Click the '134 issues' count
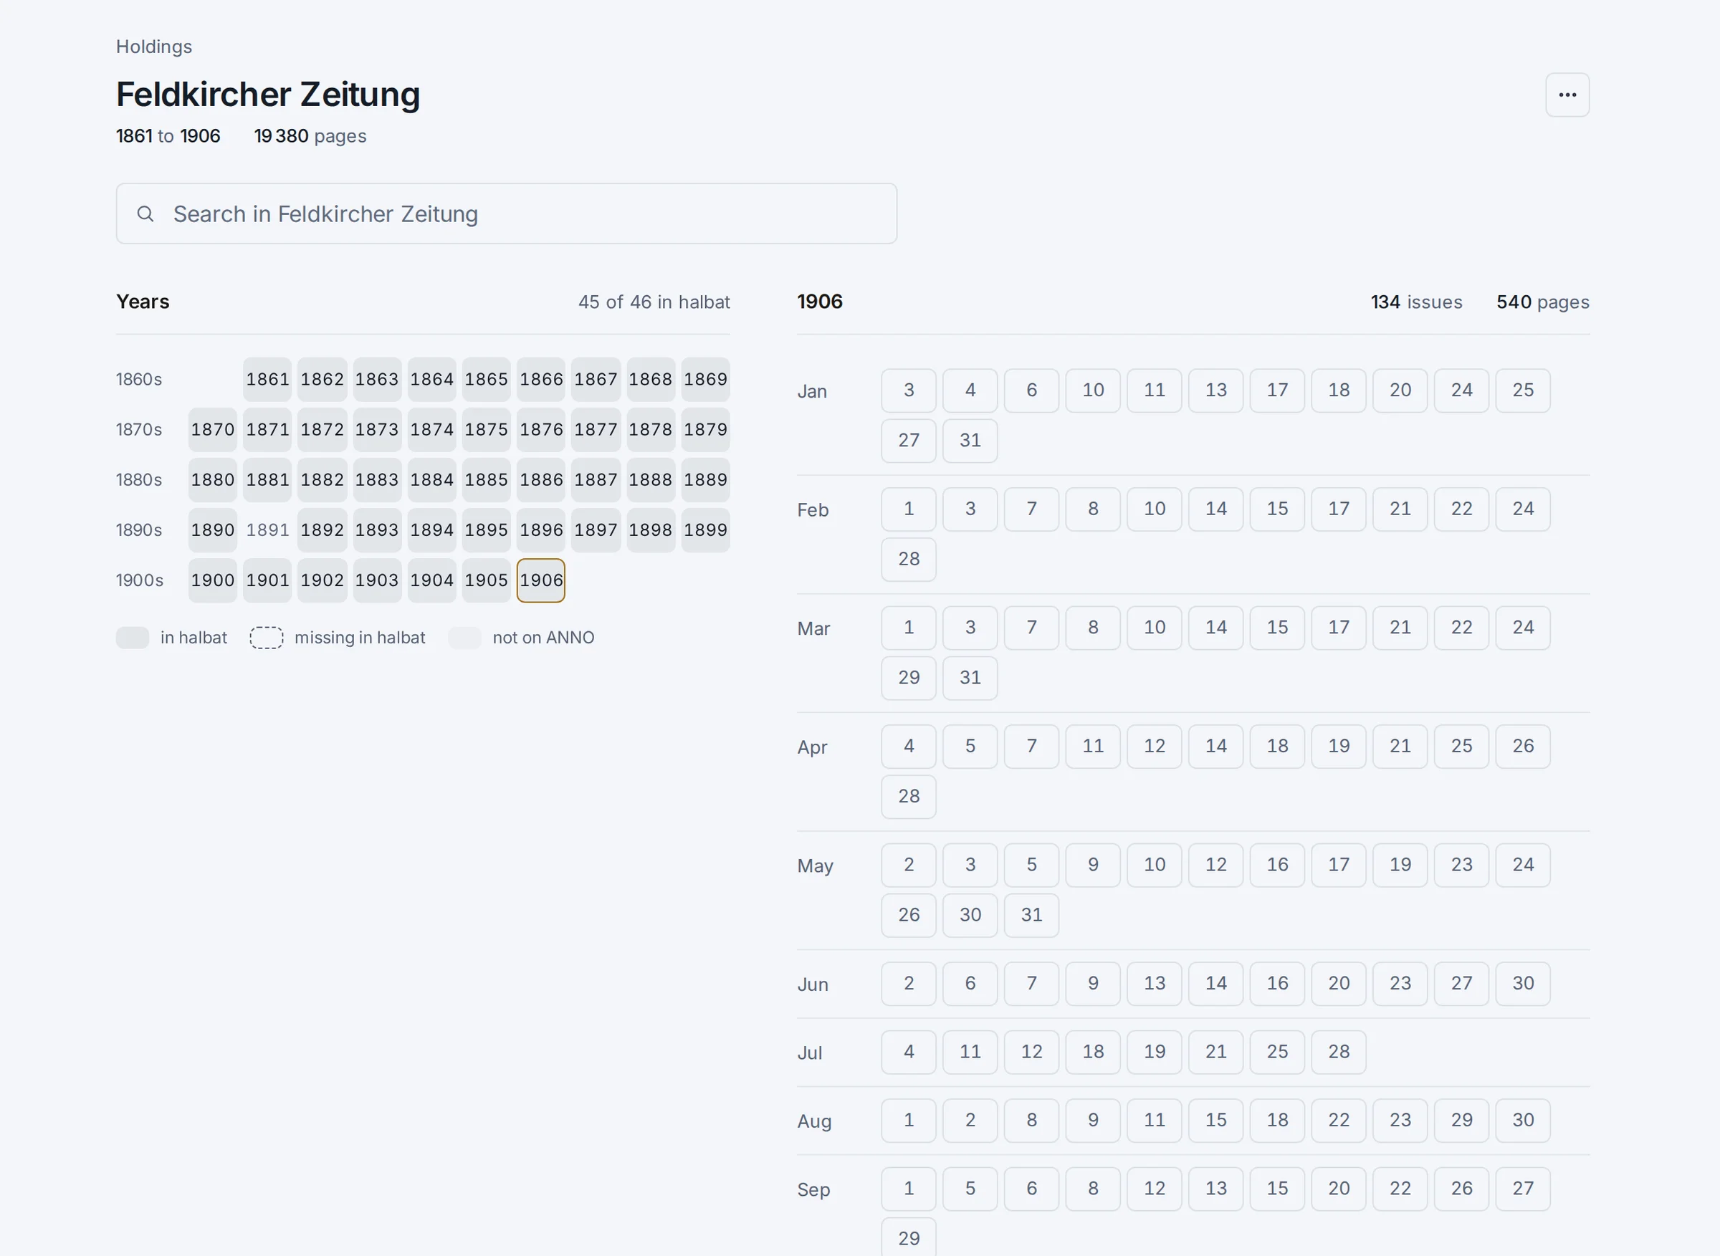This screenshot has height=1256, width=1720. tap(1417, 302)
